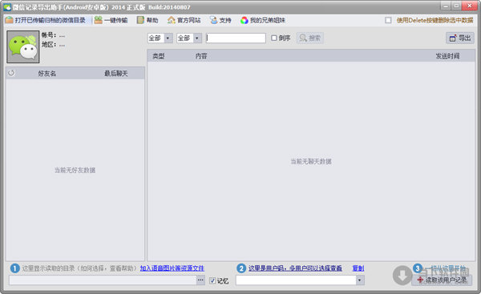Click the user code combo box field
Screen dimensions: 481x294
coord(296,280)
